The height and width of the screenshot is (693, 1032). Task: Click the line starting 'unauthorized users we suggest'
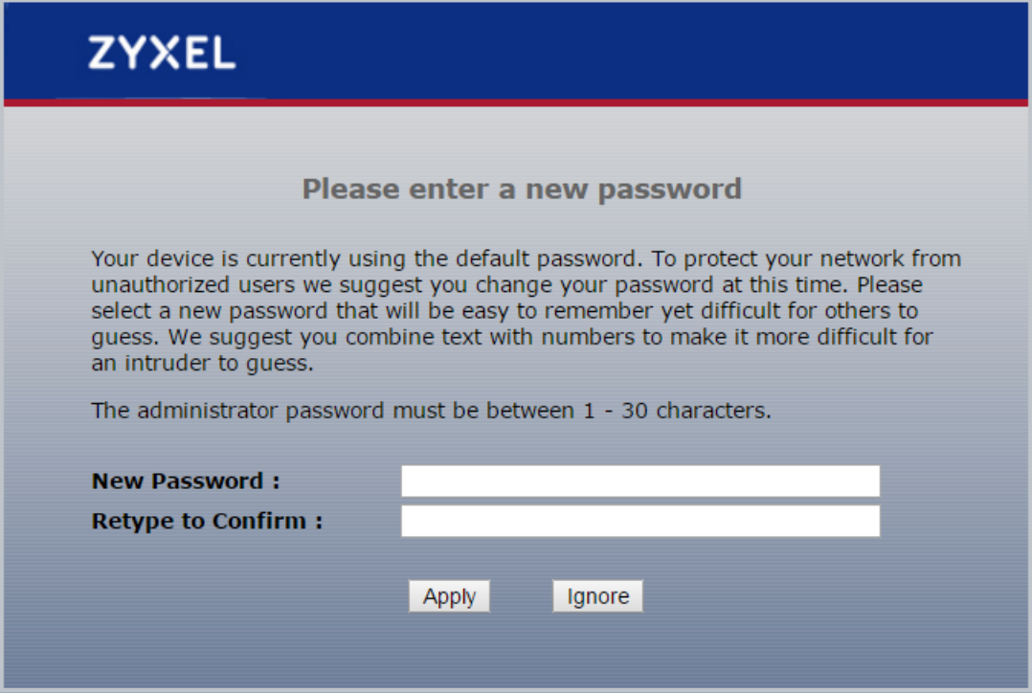[506, 285]
